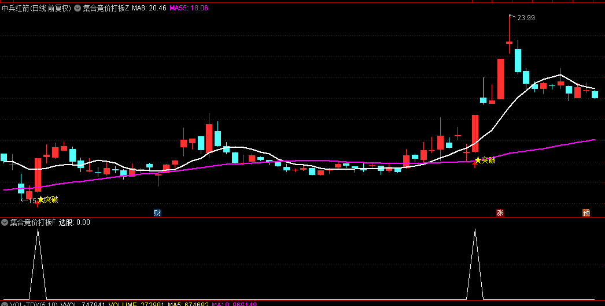The image size is (605, 306).
Task: Click the 选股: 0.00 value
Action: (75, 222)
